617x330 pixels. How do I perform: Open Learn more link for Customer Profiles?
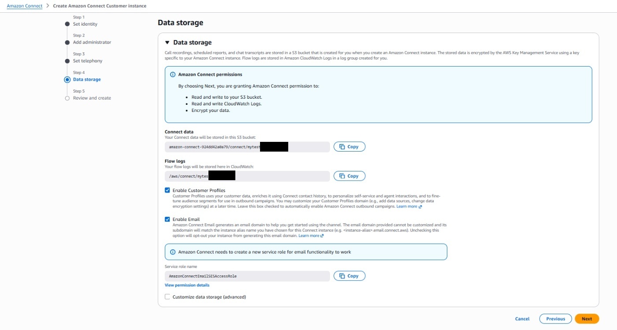[409, 206]
